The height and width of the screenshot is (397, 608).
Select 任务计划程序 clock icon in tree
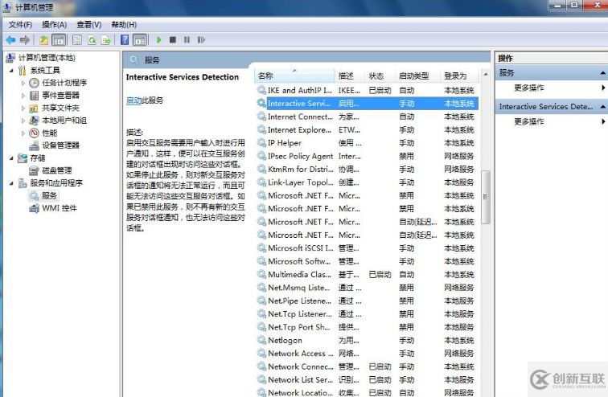pos(34,83)
